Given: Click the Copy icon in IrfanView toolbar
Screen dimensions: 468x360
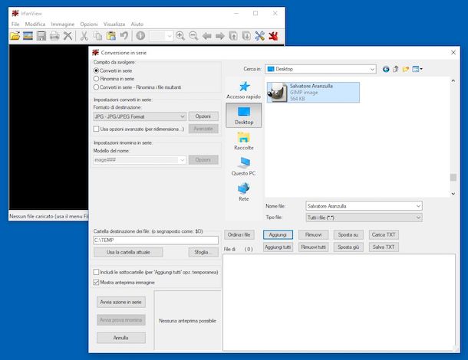Looking at the screenshot, I should click(97, 36).
